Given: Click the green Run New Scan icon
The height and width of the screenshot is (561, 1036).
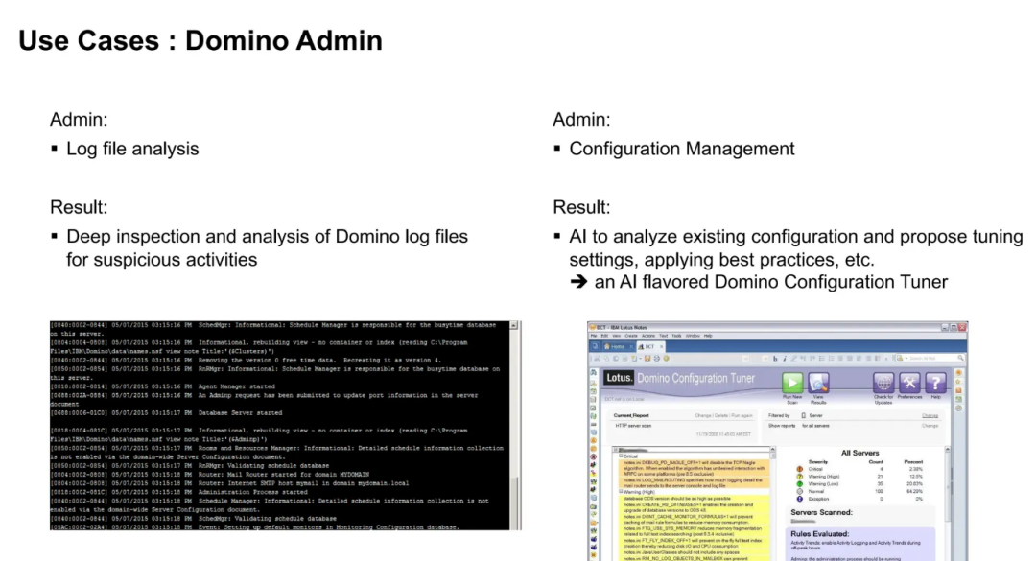Looking at the screenshot, I should (x=793, y=382).
